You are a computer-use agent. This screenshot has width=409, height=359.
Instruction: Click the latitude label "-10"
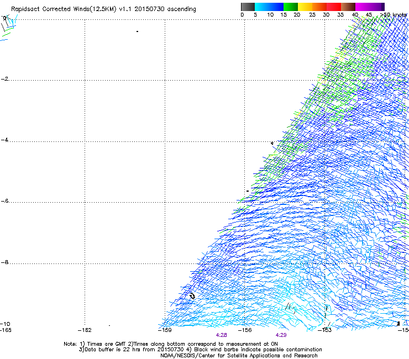[x=5, y=324]
